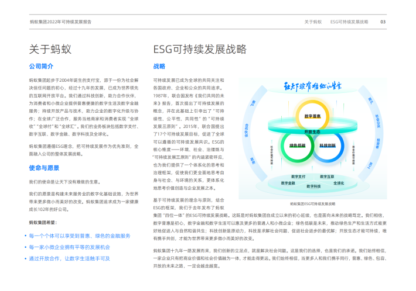Click '数字金融' on the diagram base
416x291 pixels.
(x=288, y=183)
